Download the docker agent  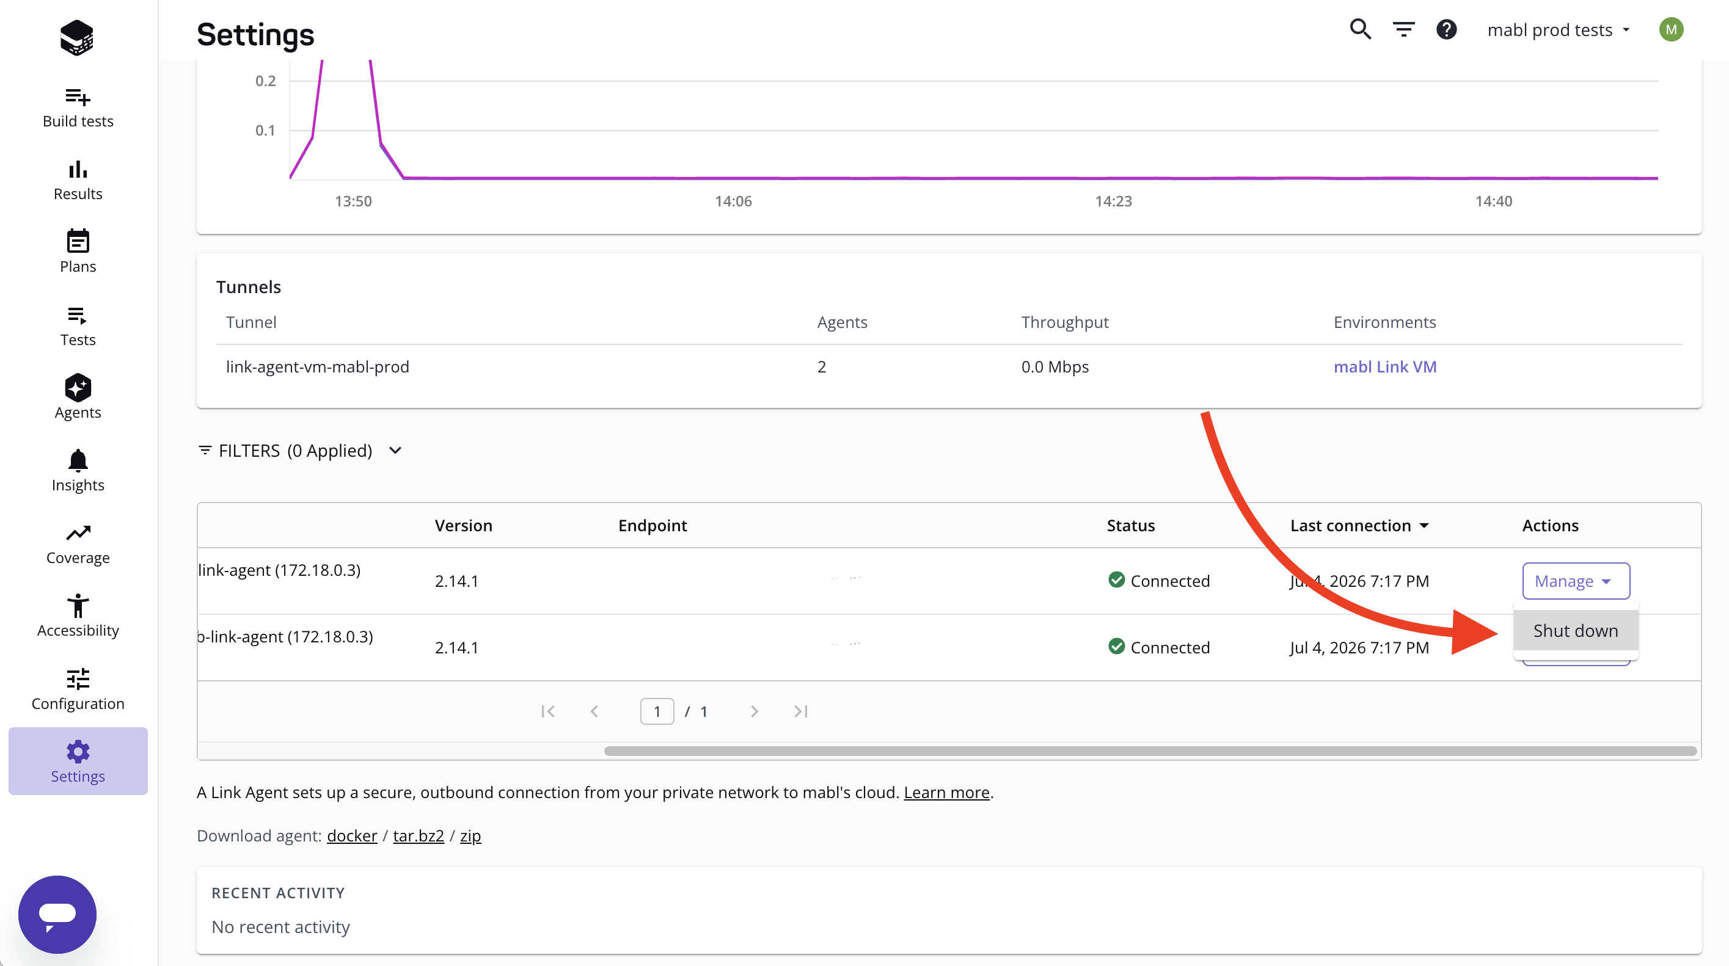[x=352, y=836]
